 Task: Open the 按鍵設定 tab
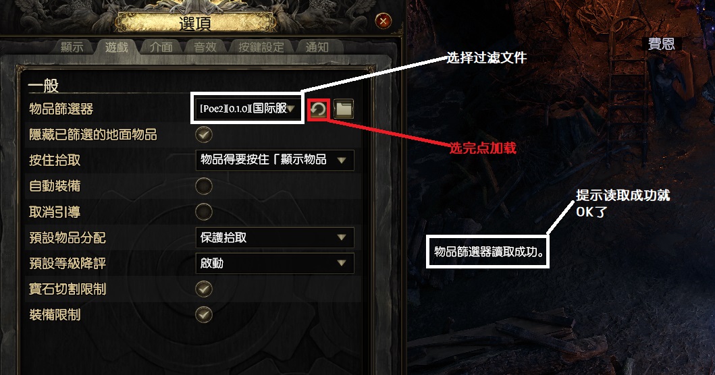[x=261, y=47]
